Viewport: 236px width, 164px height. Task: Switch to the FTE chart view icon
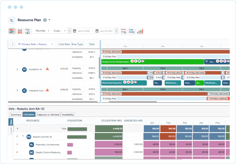coord(28,31)
